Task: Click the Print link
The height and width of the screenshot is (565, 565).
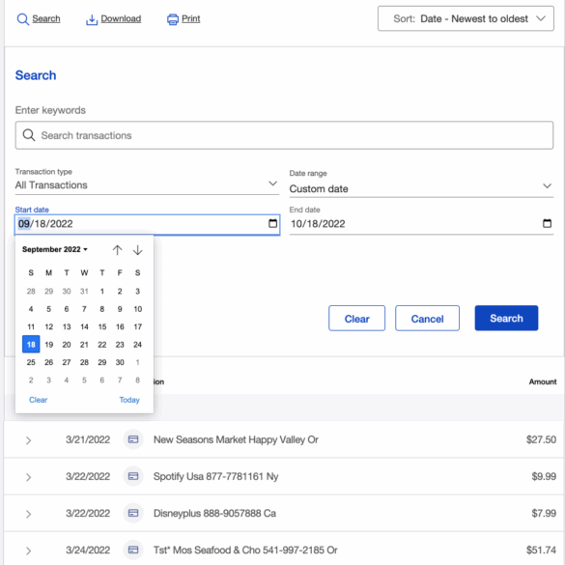Action: [x=190, y=18]
